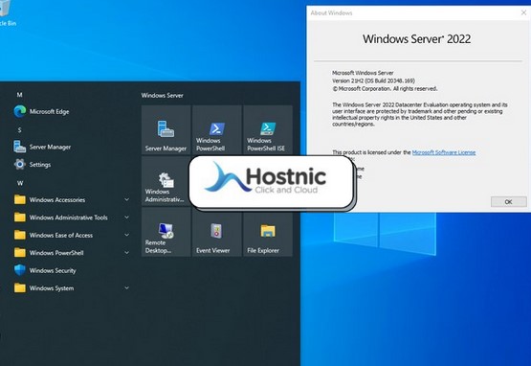Jump using the letter M header
Image resolution: width=531 pixels, height=366 pixels.
[x=20, y=95]
